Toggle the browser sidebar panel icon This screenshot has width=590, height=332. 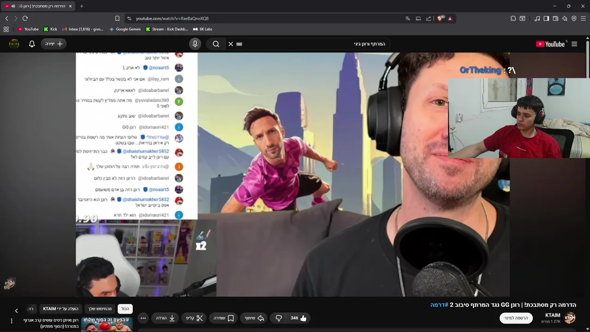[546, 18]
